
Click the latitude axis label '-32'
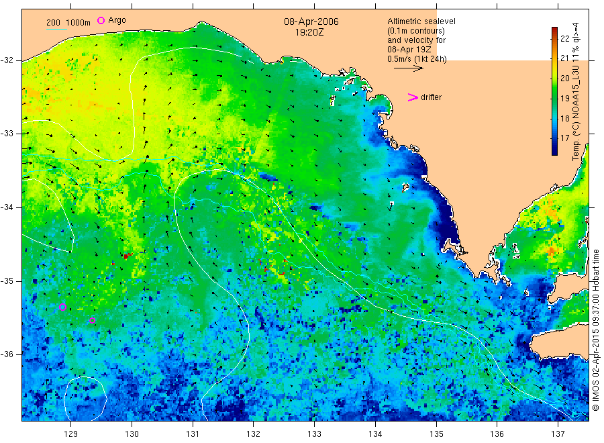click(7, 60)
